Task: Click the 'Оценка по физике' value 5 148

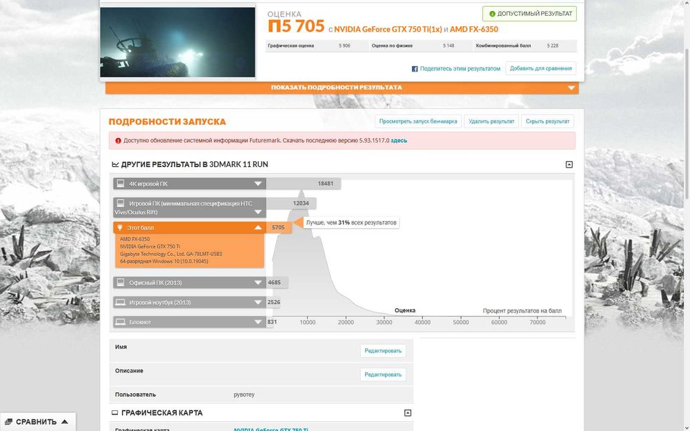Action: click(x=448, y=46)
